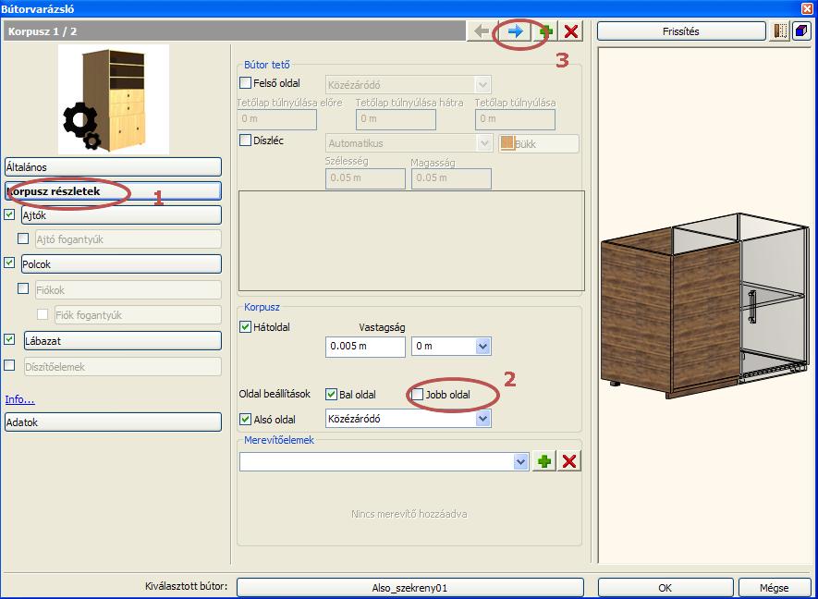This screenshot has width=818, height=599.
Task: Confirm with the OK button
Action: click(665, 588)
